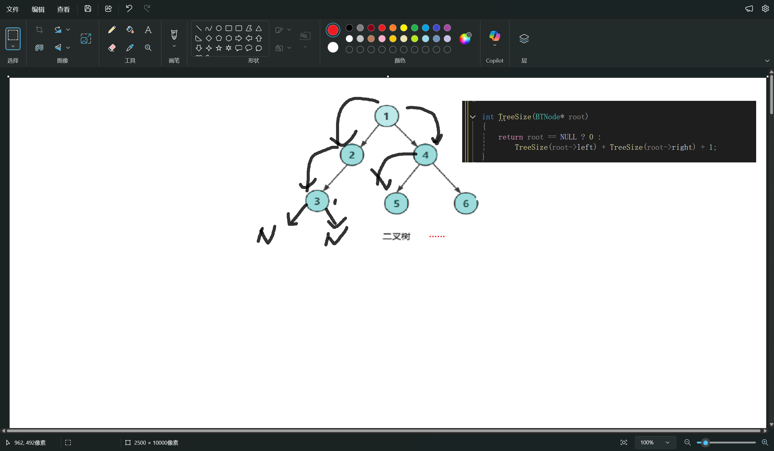The width and height of the screenshot is (774, 451).
Task: Select the Text tool
Action: (148, 30)
